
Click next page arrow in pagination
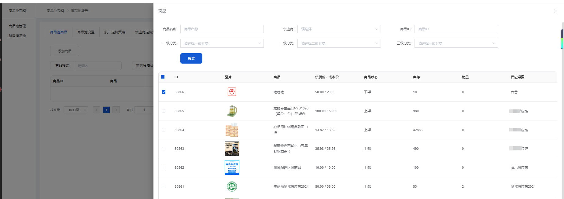point(116,110)
